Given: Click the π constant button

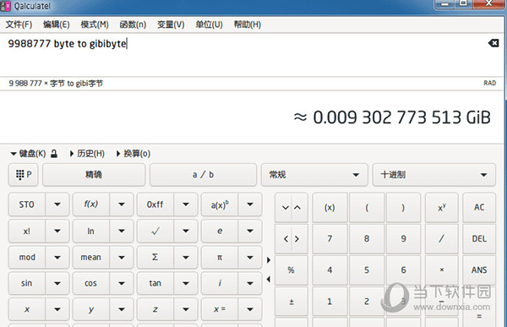Looking at the screenshot, I should (x=220, y=257).
